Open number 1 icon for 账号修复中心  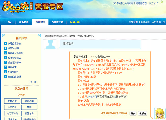pos(6,43)
